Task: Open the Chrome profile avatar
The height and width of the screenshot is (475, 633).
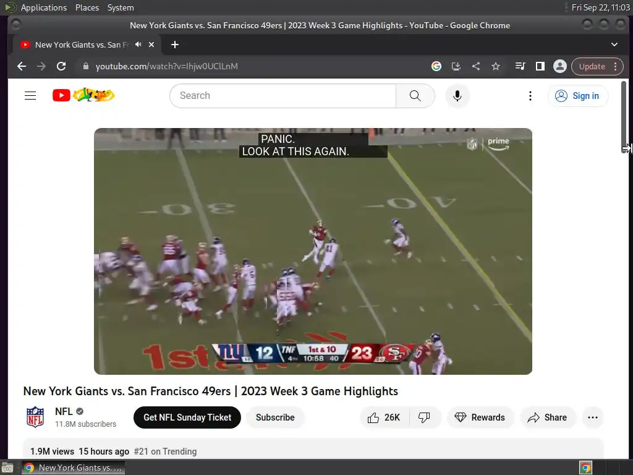Action: [x=559, y=66]
